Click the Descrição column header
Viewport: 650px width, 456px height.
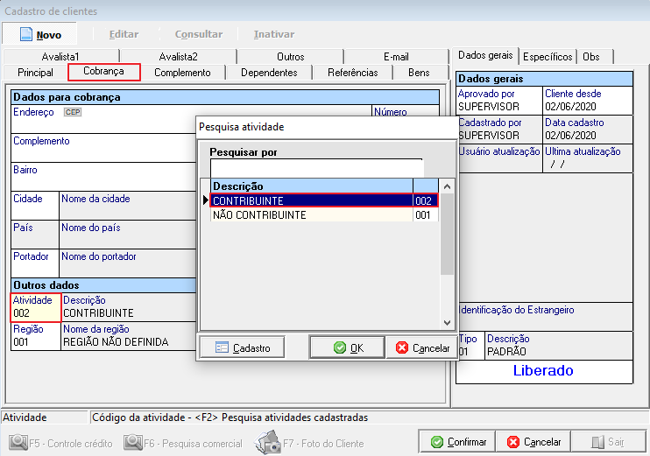pyautogui.click(x=311, y=186)
